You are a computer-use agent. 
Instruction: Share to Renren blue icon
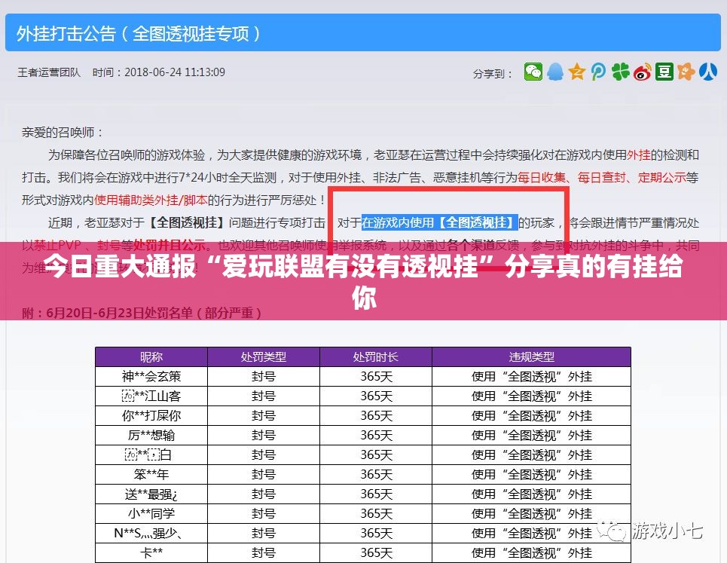(x=707, y=72)
